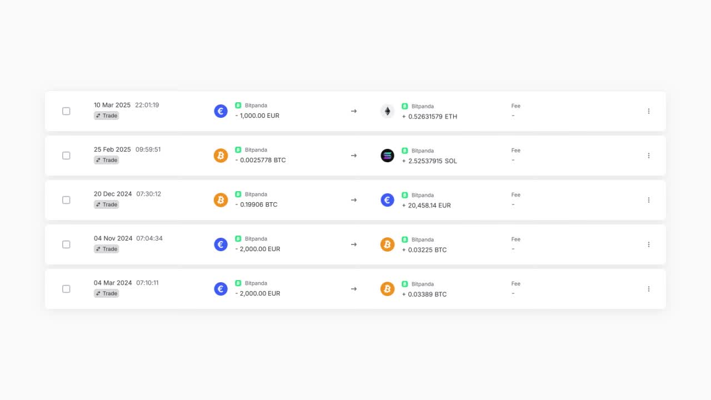
Task: Click the amount + 0.03225 BTC
Action: click(x=424, y=250)
